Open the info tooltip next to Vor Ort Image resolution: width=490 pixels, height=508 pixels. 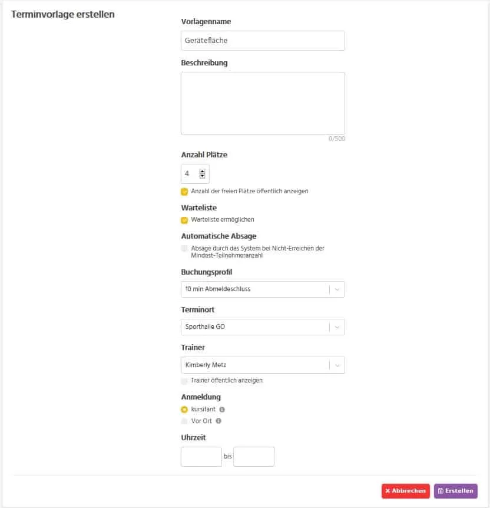pos(218,421)
